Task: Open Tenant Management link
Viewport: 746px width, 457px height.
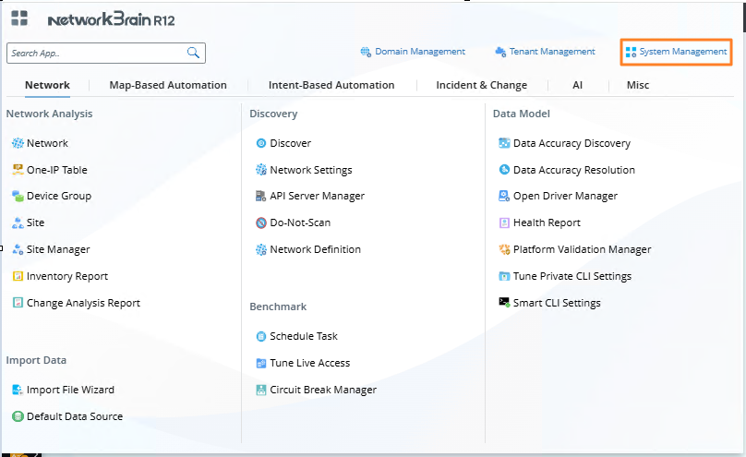Action: [x=546, y=52]
